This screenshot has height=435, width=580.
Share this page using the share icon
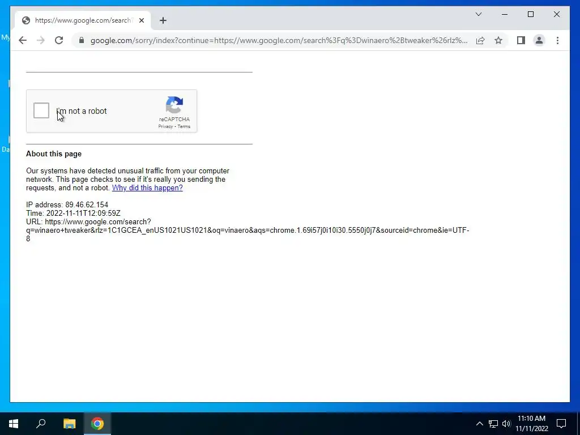(x=480, y=40)
